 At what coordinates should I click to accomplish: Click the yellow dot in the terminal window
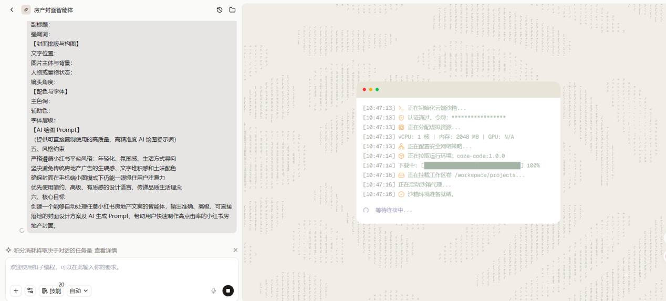[x=371, y=89]
